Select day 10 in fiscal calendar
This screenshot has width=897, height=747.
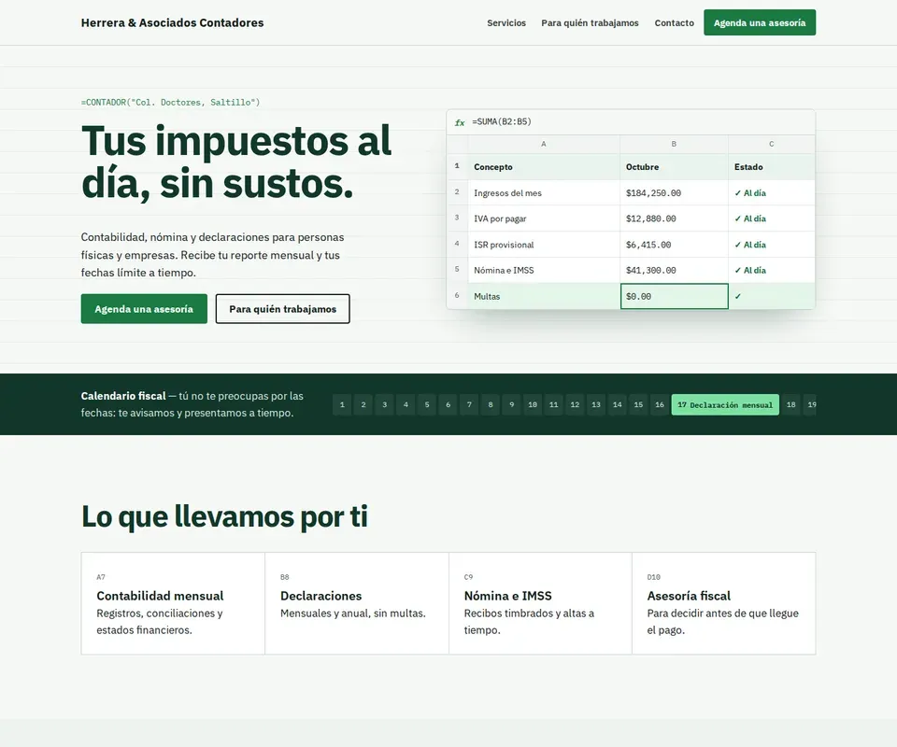point(533,404)
